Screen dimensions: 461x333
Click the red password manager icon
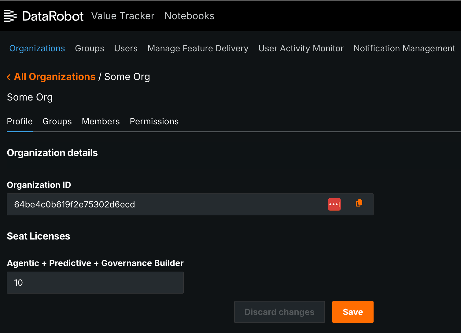[x=334, y=204]
